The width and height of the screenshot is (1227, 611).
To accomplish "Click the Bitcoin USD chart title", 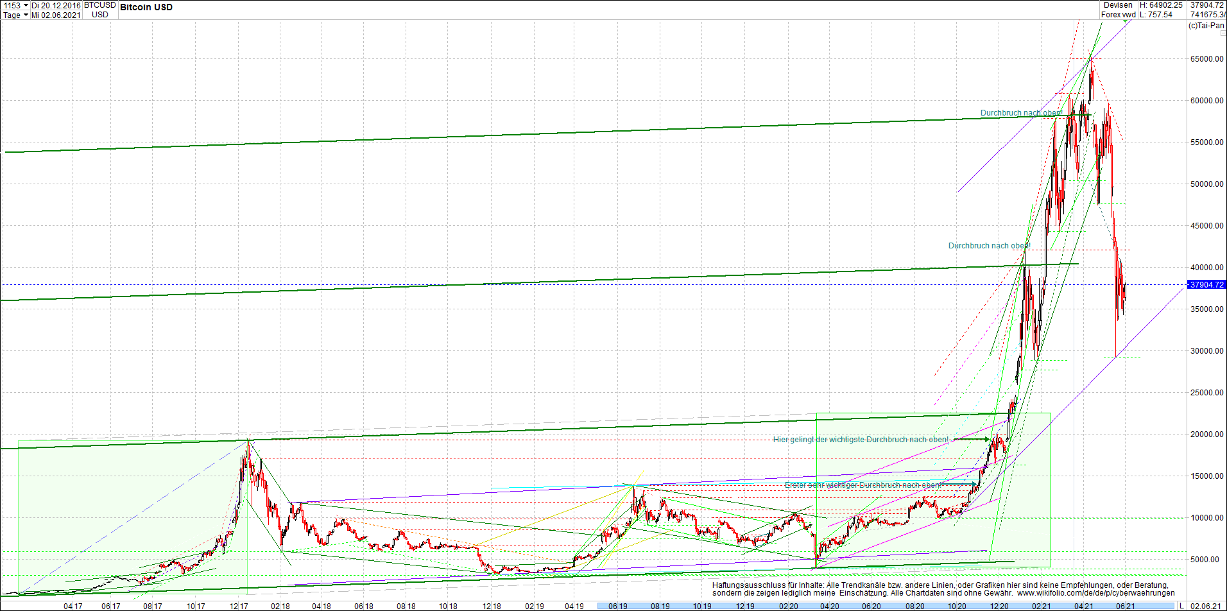I will [x=146, y=7].
